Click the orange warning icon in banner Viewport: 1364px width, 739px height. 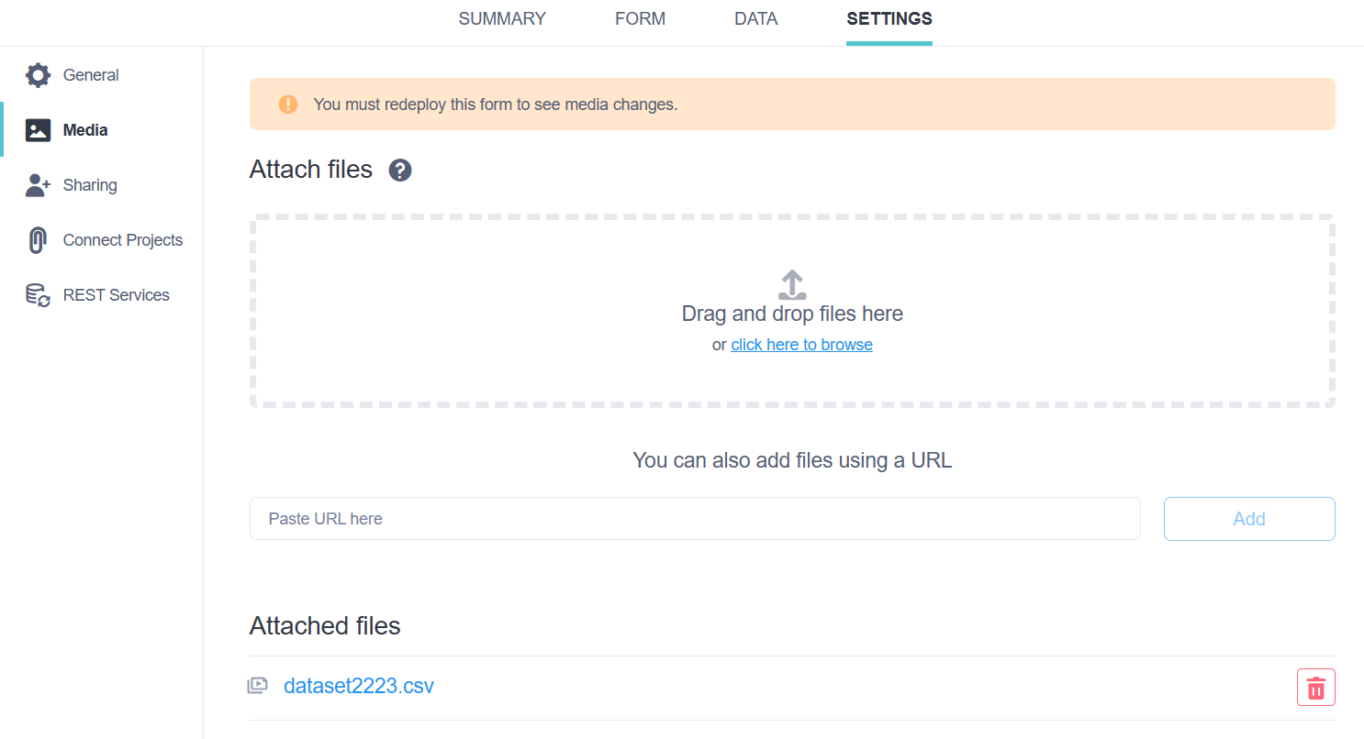pos(288,105)
